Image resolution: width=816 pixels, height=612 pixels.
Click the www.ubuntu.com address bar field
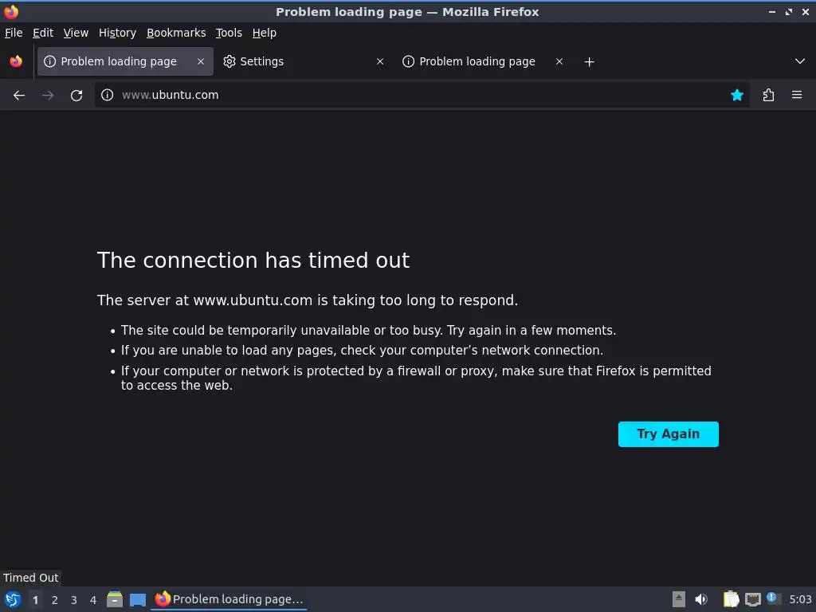click(422, 95)
